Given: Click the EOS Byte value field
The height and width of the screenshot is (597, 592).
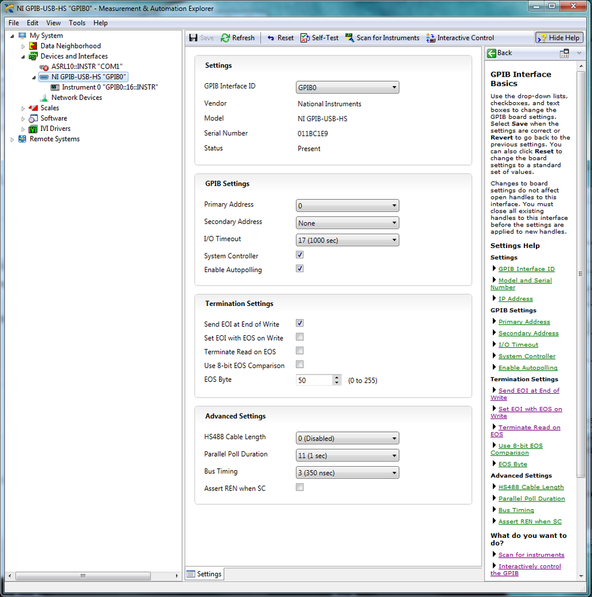Looking at the screenshot, I should [314, 380].
